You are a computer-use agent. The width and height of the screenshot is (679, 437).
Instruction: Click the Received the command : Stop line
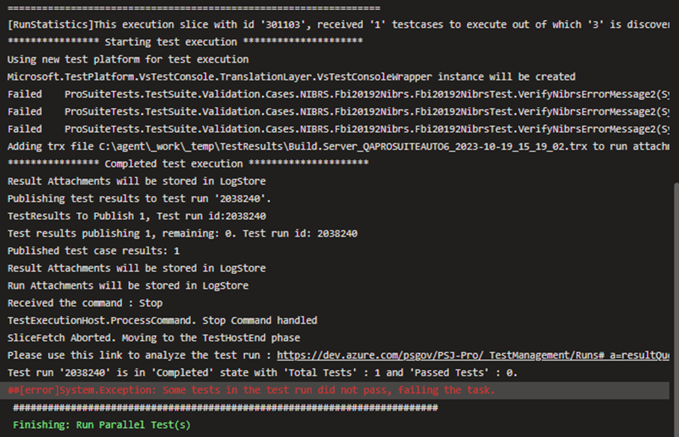click(85, 303)
